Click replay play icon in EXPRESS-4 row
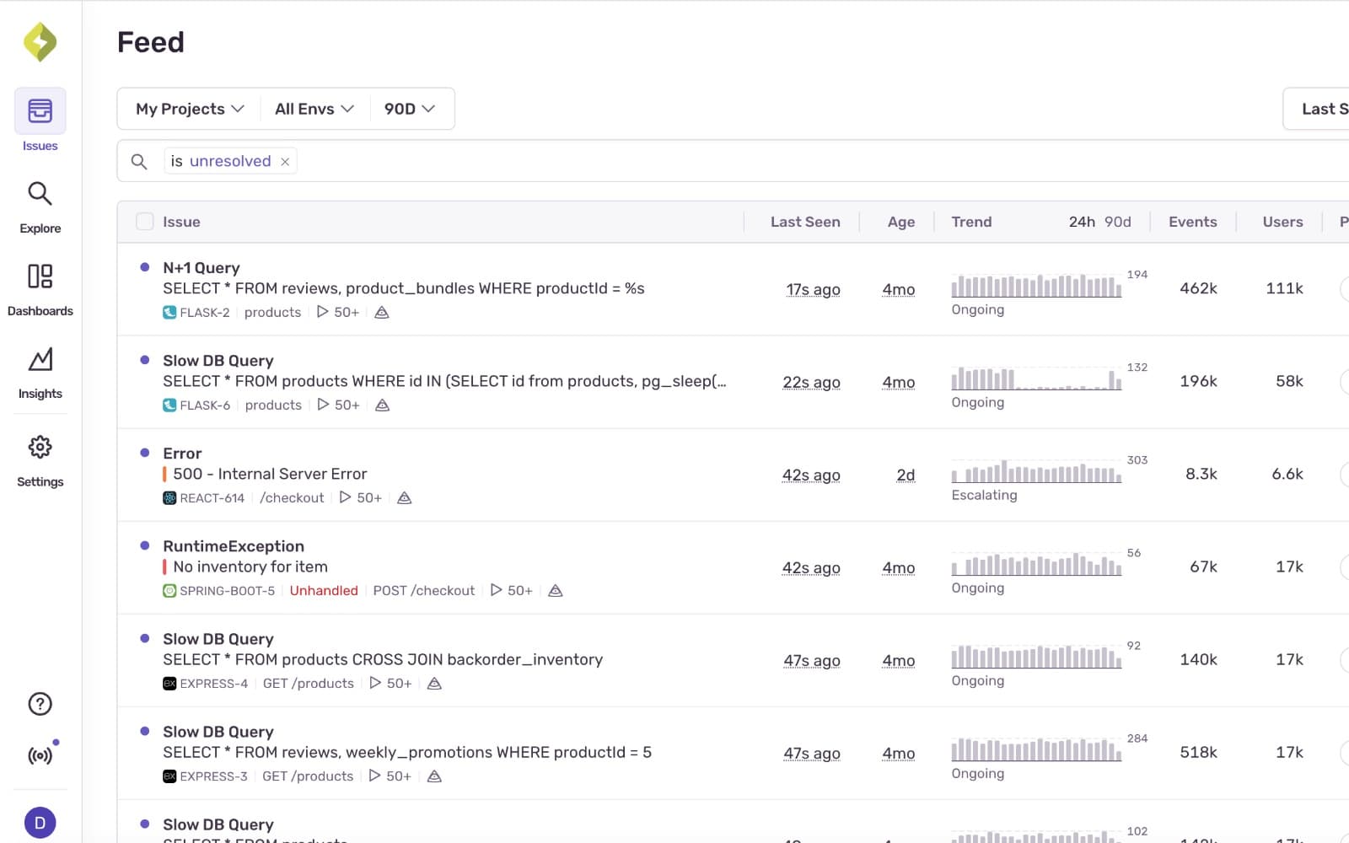The width and height of the screenshot is (1349, 843). tap(375, 683)
